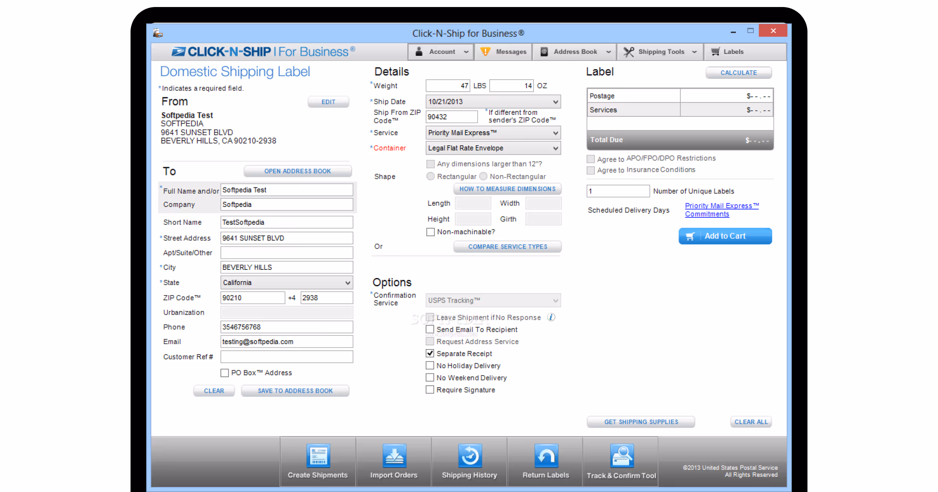
Task: Open Return Labels arrow icon
Action: pos(546,456)
